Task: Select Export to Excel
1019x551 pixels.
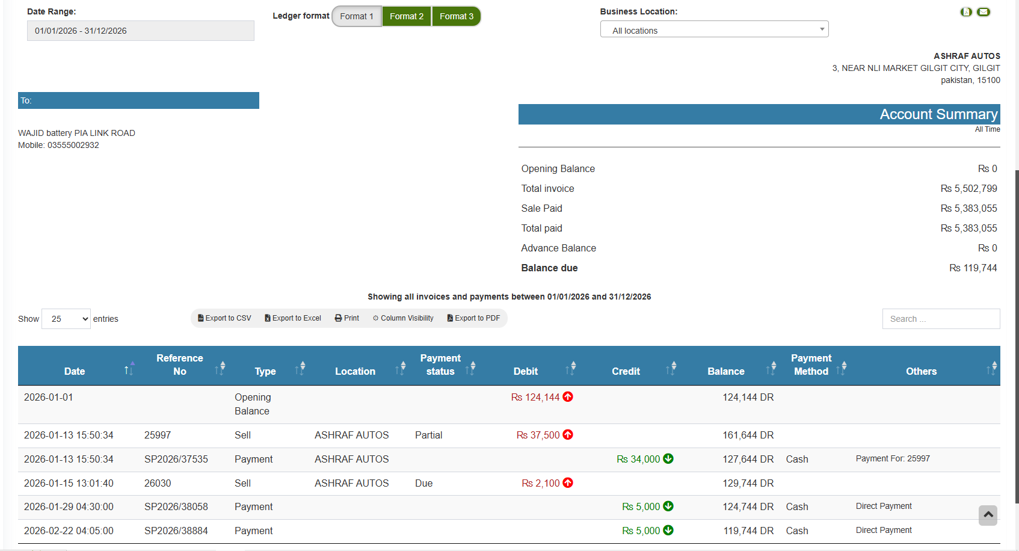Action: click(x=292, y=318)
